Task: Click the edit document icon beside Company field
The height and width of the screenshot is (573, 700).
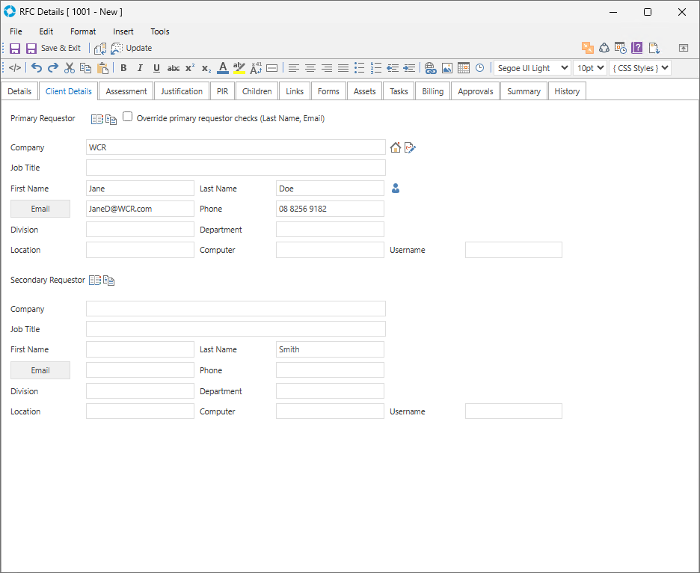Action: tap(410, 147)
